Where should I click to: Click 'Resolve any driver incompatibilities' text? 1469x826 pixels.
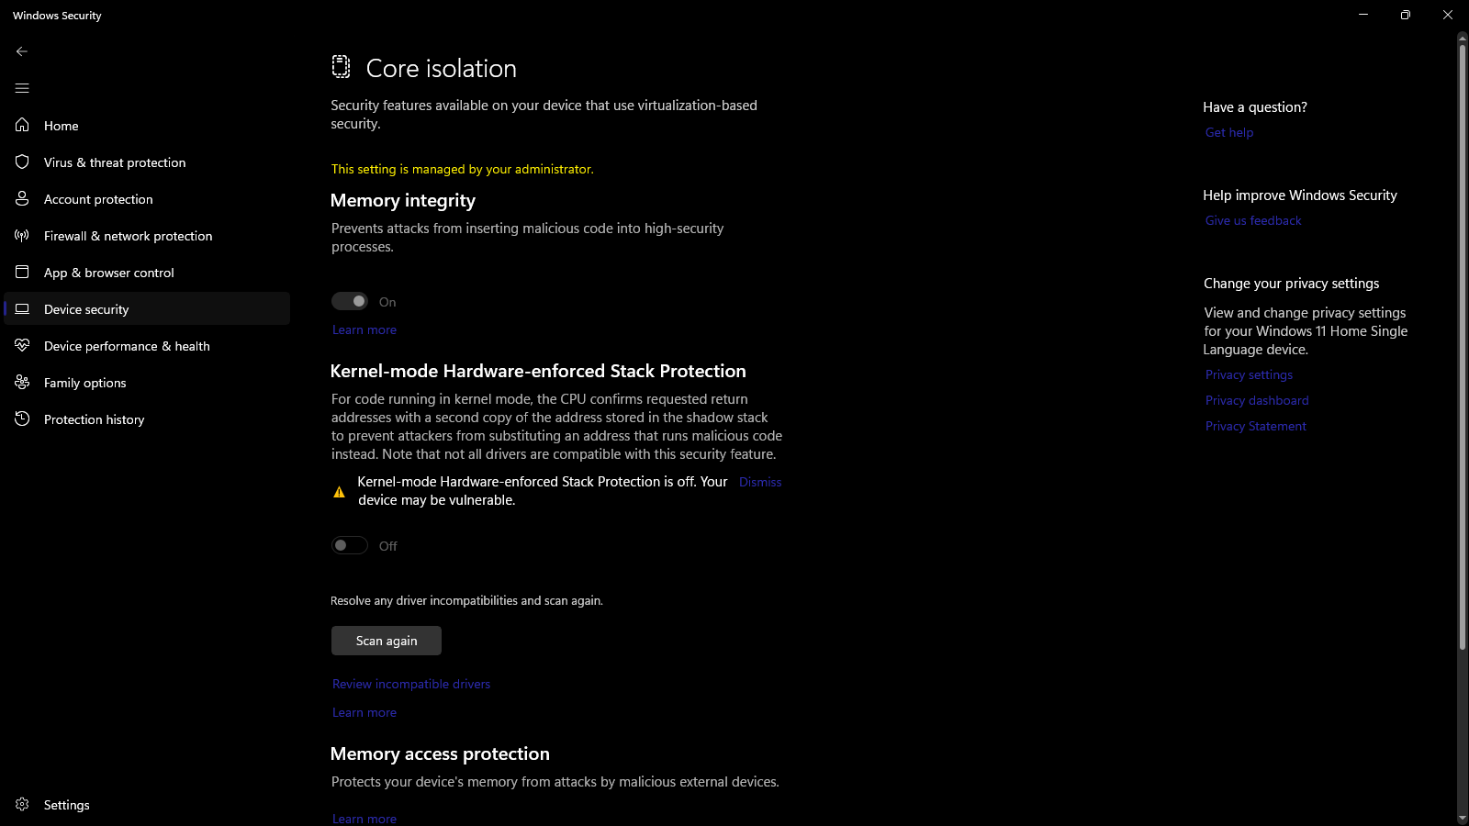coord(466,600)
